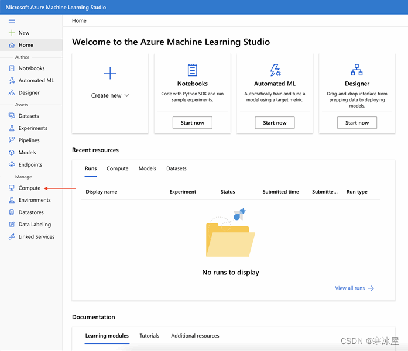Screen dimensions: 408x351
Task: Open Datastores in the sidebar
Action: click(x=31, y=212)
